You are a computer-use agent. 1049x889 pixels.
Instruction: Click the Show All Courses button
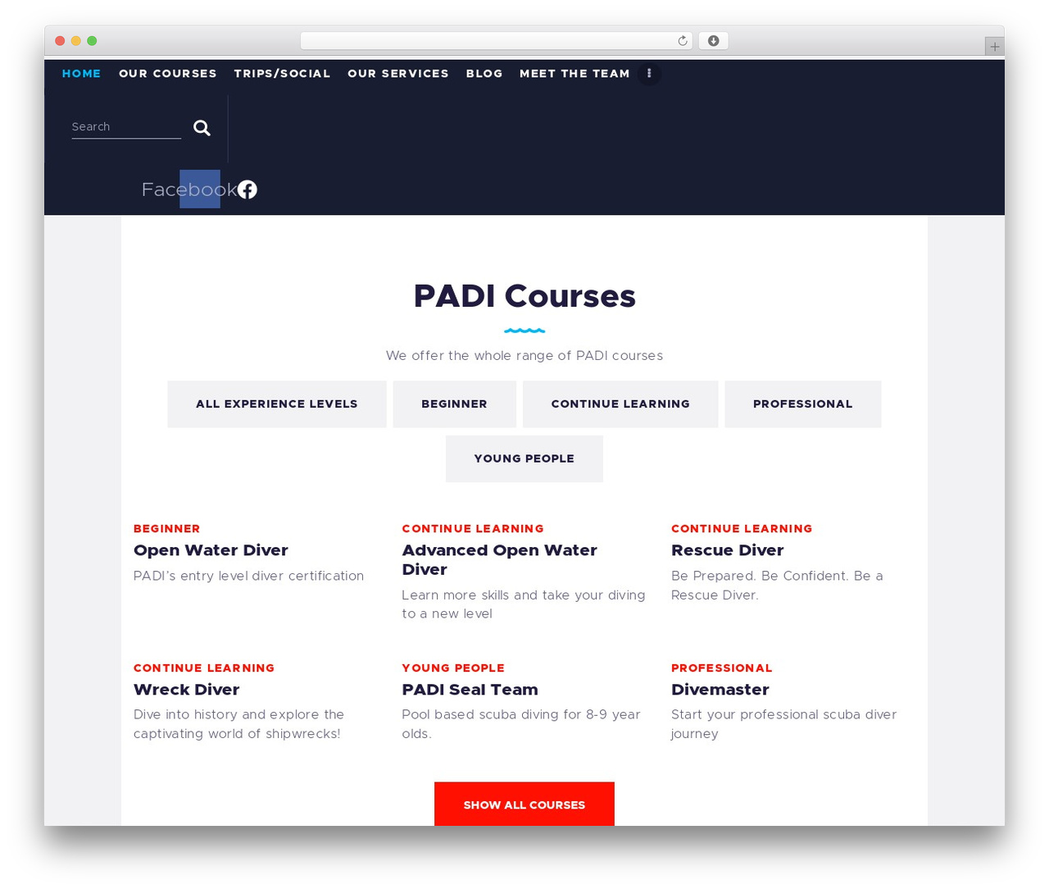point(524,805)
